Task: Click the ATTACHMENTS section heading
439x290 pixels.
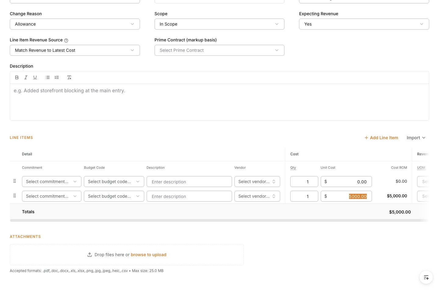Action: coord(25,237)
